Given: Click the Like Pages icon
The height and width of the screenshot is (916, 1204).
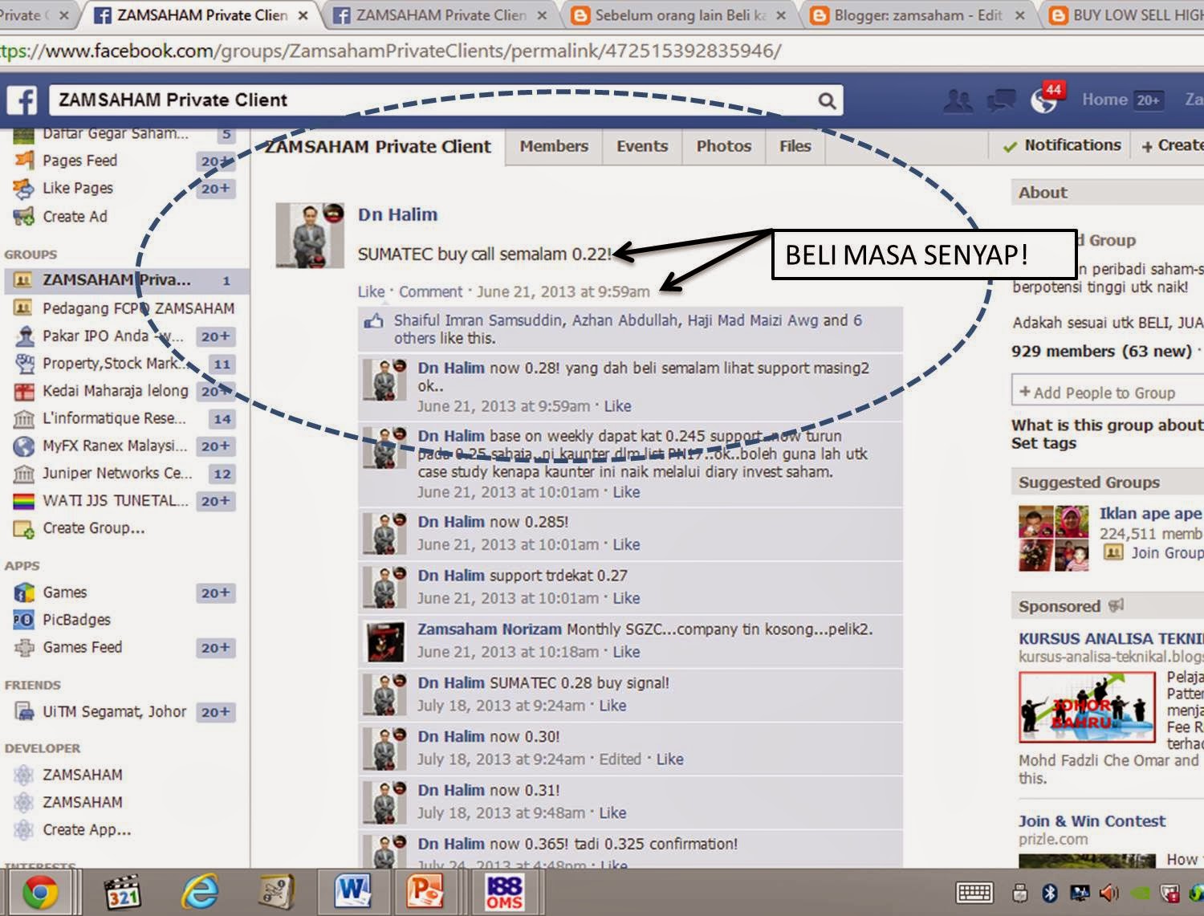Looking at the screenshot, I should [24, 189].
